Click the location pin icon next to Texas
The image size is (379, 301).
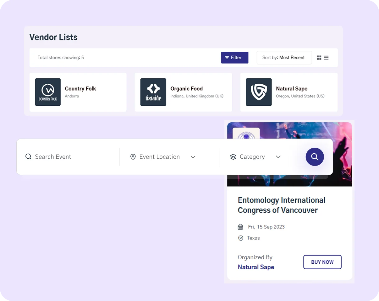(x=240, y=238)
